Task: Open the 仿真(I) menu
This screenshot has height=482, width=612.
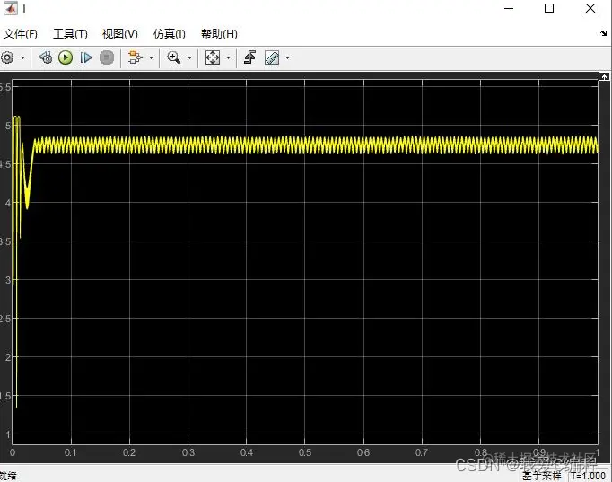Action: coord(170,34)
